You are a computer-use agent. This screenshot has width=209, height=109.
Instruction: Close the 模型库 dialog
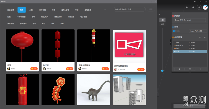click(155, 2)
